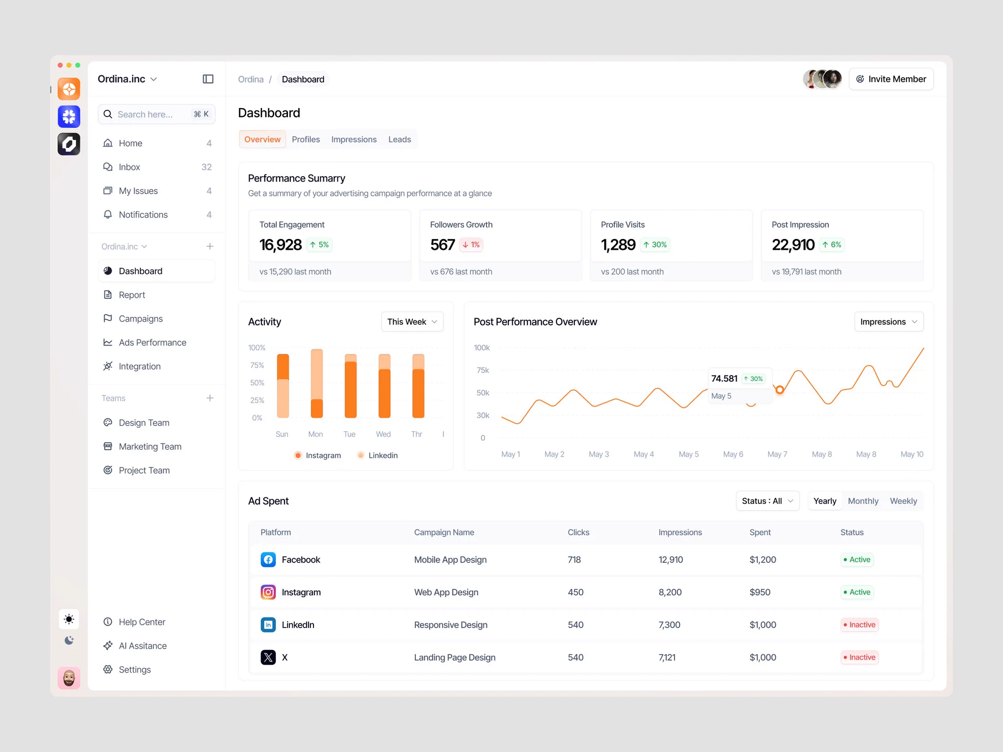Image resolution: width=1003 pixels, height=752 pixels.
Task: Open the blue flower workspace icon
Action: tap(69, 117)
